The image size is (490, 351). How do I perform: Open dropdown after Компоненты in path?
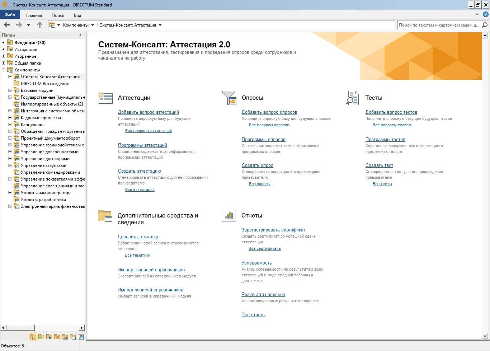tap(93, 25)
